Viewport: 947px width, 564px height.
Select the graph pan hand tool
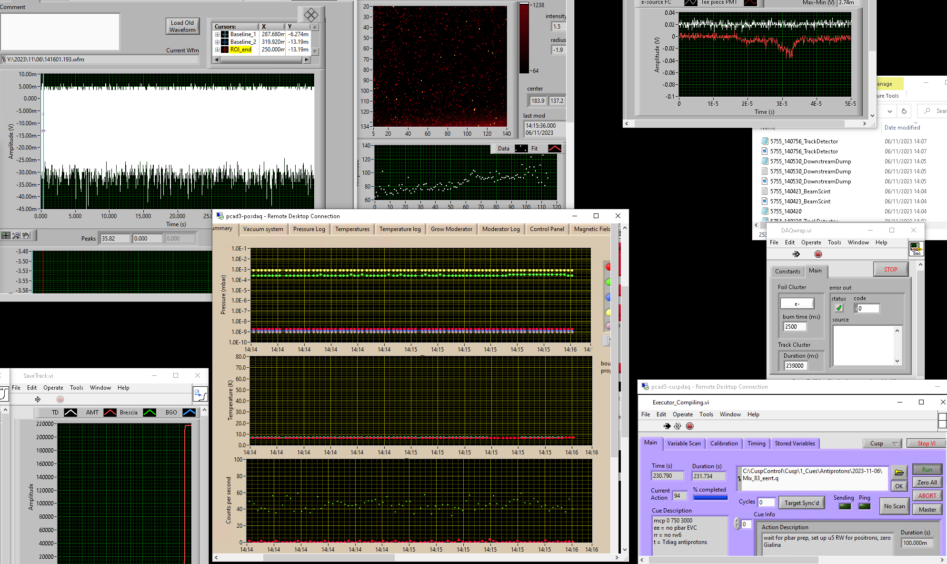tap(26, 235)
